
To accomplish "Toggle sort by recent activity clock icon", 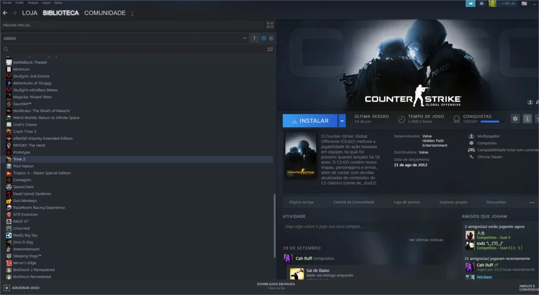I will pyautogui.click(x=264, y=38).
